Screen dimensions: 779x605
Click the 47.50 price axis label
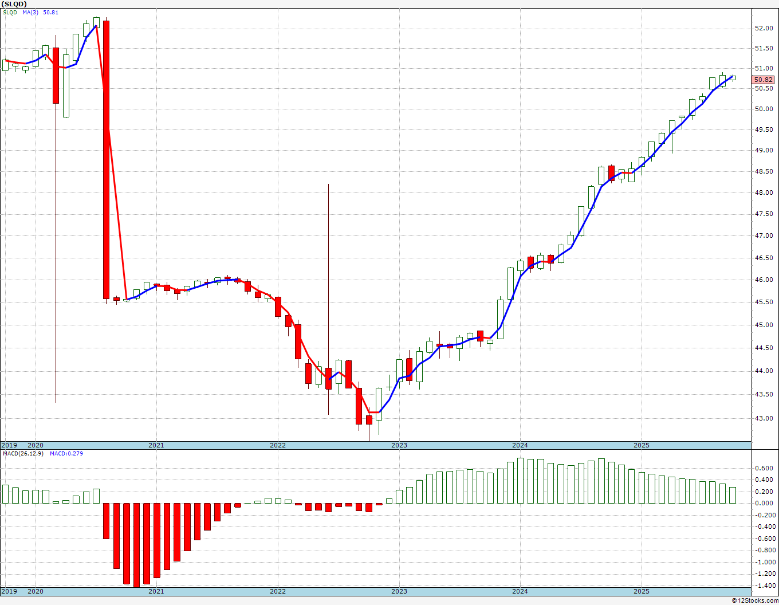pyautogui.click(x=764, y=214)
